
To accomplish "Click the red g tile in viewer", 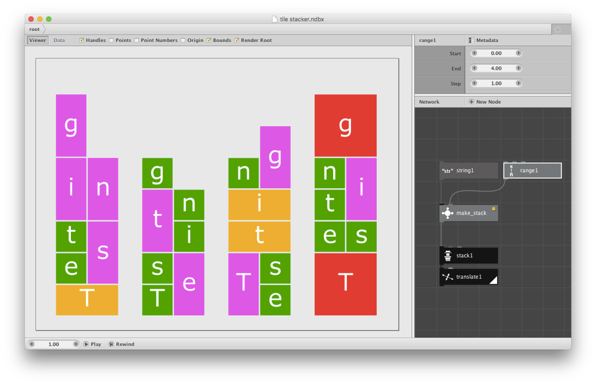I will click(346, 125).
